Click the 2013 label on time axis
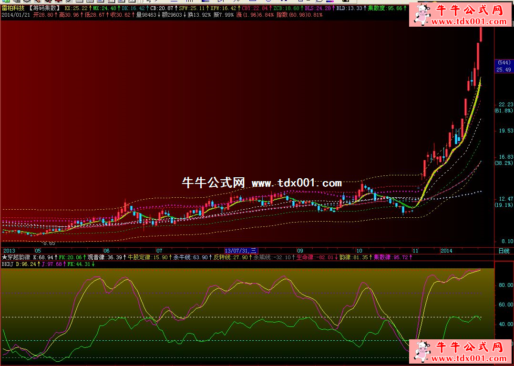This screenshot has width=514, height=366. point(9,251)
